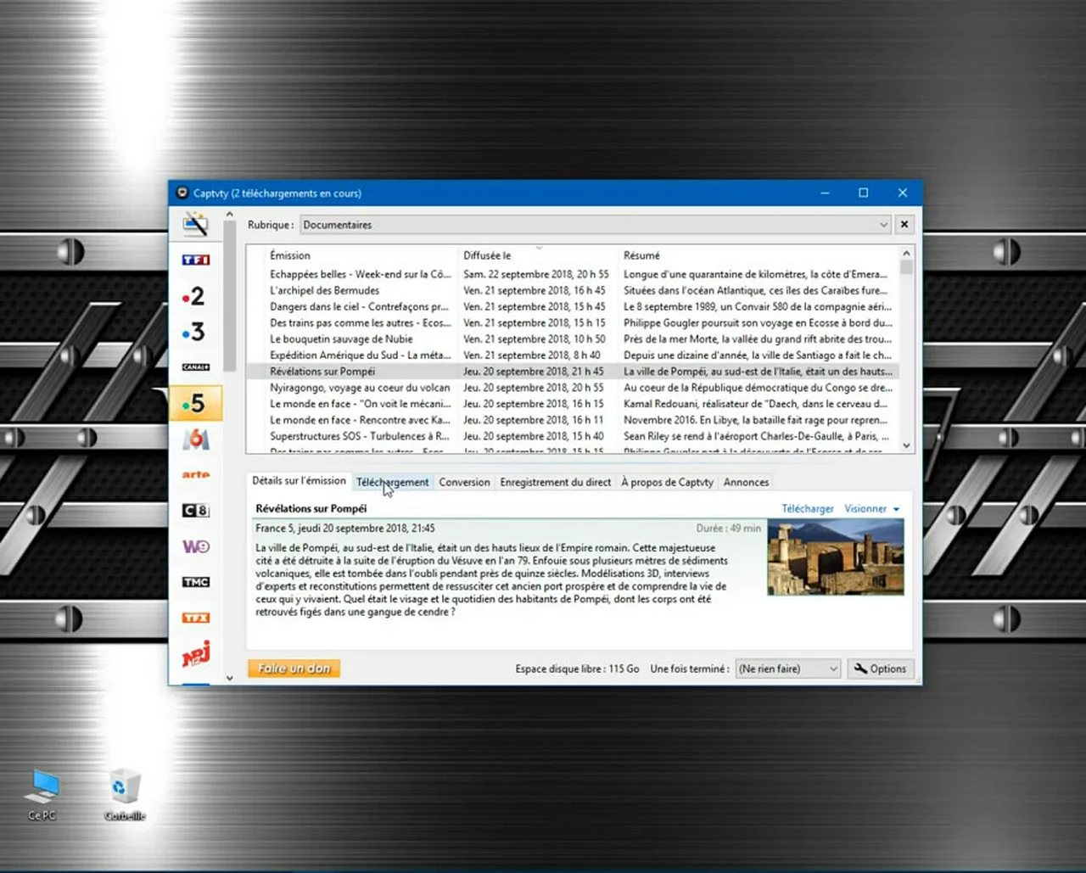
Task: Select the W9 channel icon
Action: click(x=195, y=546)
